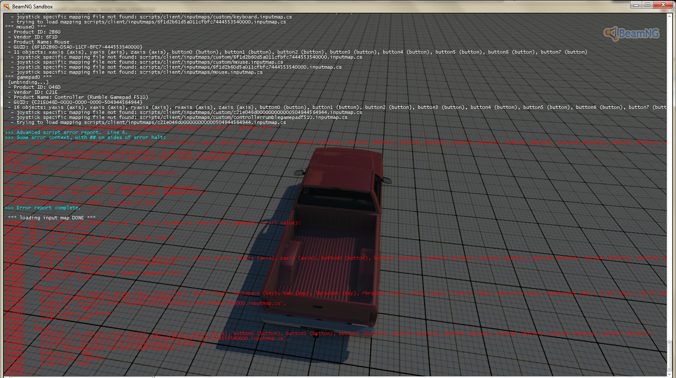Screen dimensions: 676x378
Task: Click the '(unbinding...)' line
Action: (28, 82)
